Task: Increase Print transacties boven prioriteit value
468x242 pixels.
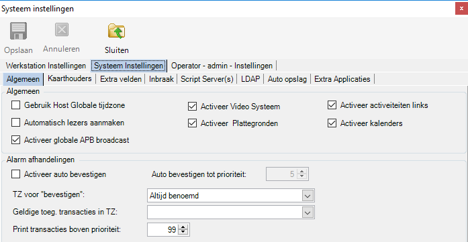Action: (x=183, y=227)
